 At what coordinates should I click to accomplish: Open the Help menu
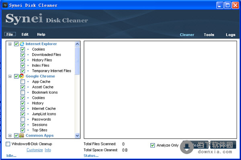pyautogui.click(x=41, y=34)
